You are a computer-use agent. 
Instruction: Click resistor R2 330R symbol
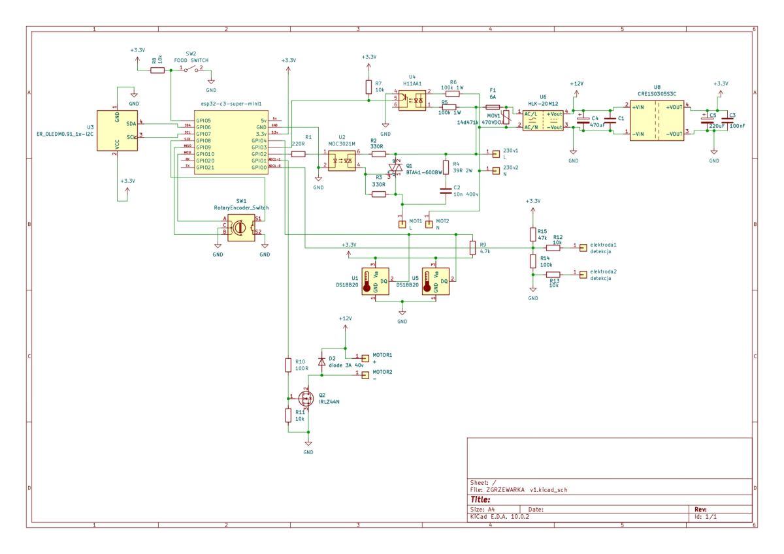[x=379, y=154]
